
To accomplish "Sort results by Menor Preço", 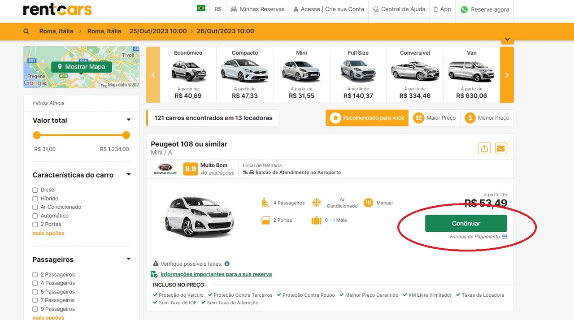I will coord(487,118).
